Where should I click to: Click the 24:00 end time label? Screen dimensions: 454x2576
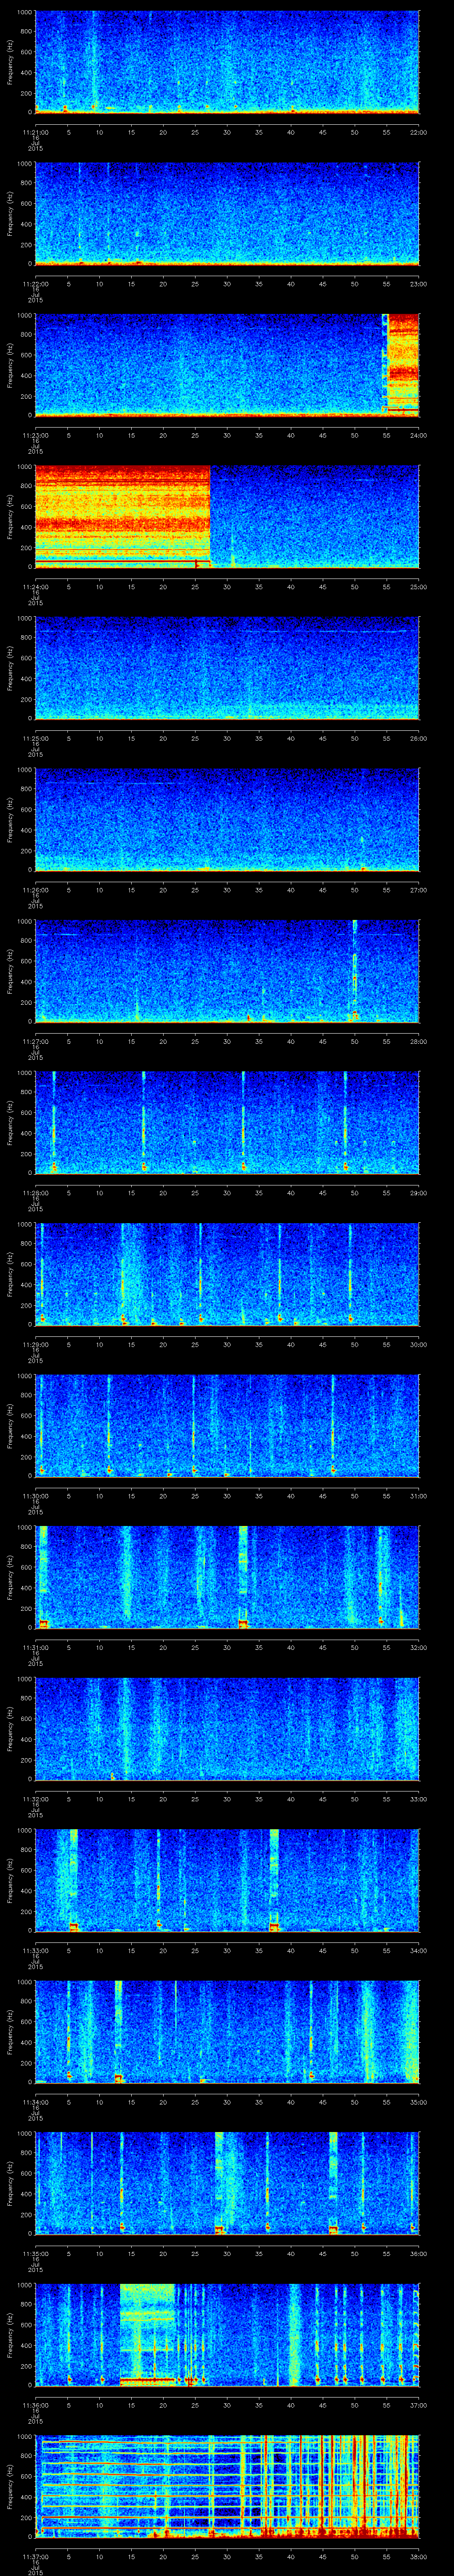[x=418, y=435]
